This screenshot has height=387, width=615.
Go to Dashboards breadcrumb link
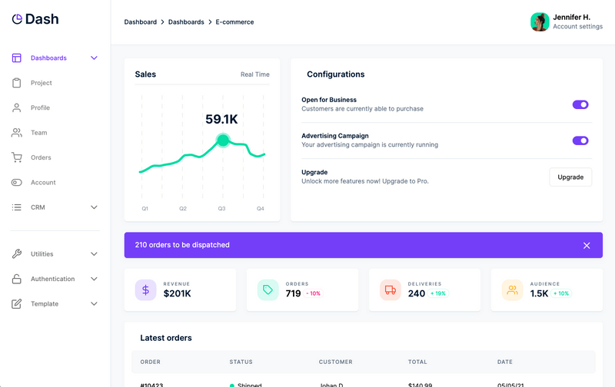tap(186, 22)
